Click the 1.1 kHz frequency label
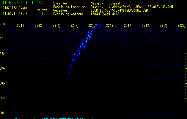Viewport: 187px width, 119px height. point(2,39)
